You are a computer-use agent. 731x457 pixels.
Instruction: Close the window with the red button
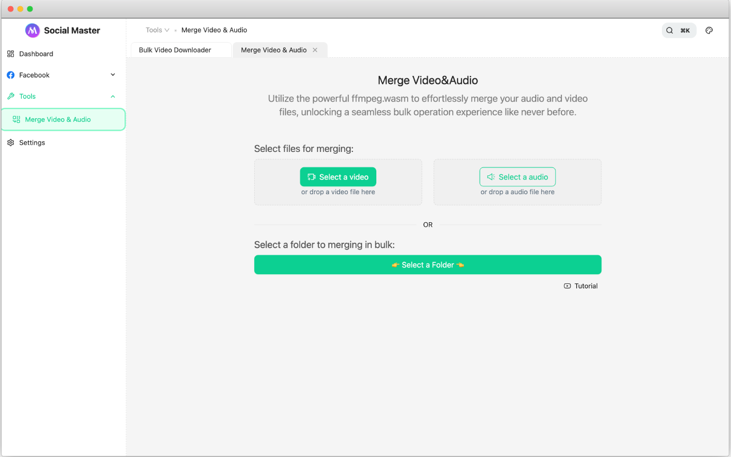point(10,9)
